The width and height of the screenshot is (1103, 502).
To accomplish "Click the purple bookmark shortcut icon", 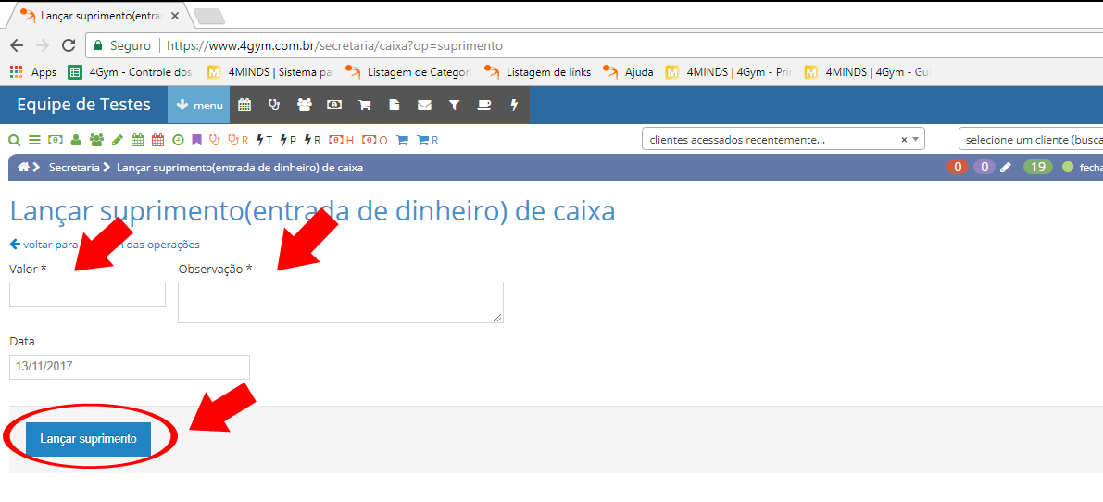I will (x=196, y=141).
